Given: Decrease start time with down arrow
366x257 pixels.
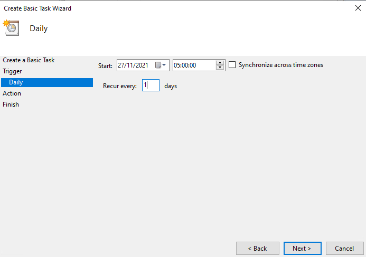Looking at the screenshot, I should click(x=220, y=68).
